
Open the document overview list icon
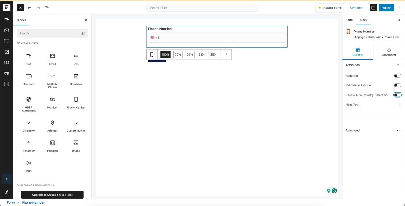pos(47,8)
